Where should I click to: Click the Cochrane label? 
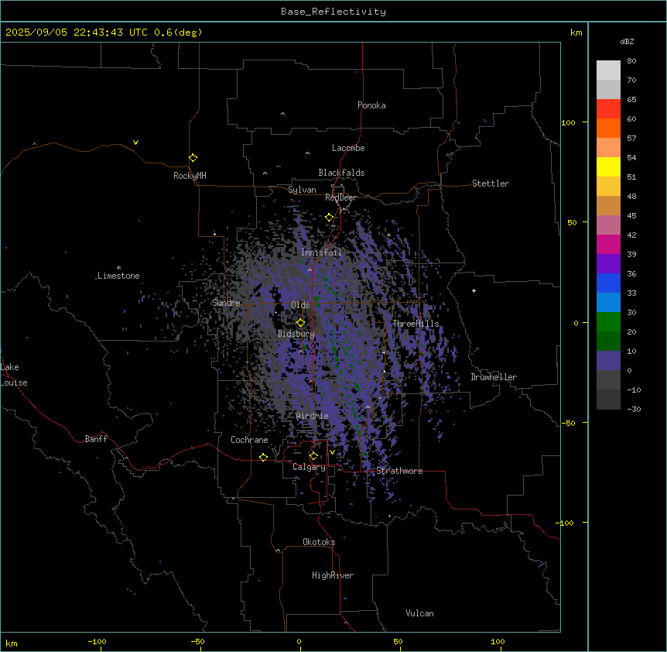point(249,440)
